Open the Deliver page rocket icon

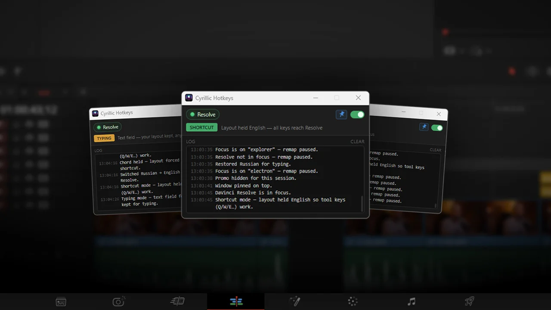(470, 301)
